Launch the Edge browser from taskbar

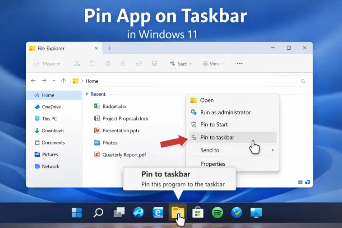pos(158,213)
